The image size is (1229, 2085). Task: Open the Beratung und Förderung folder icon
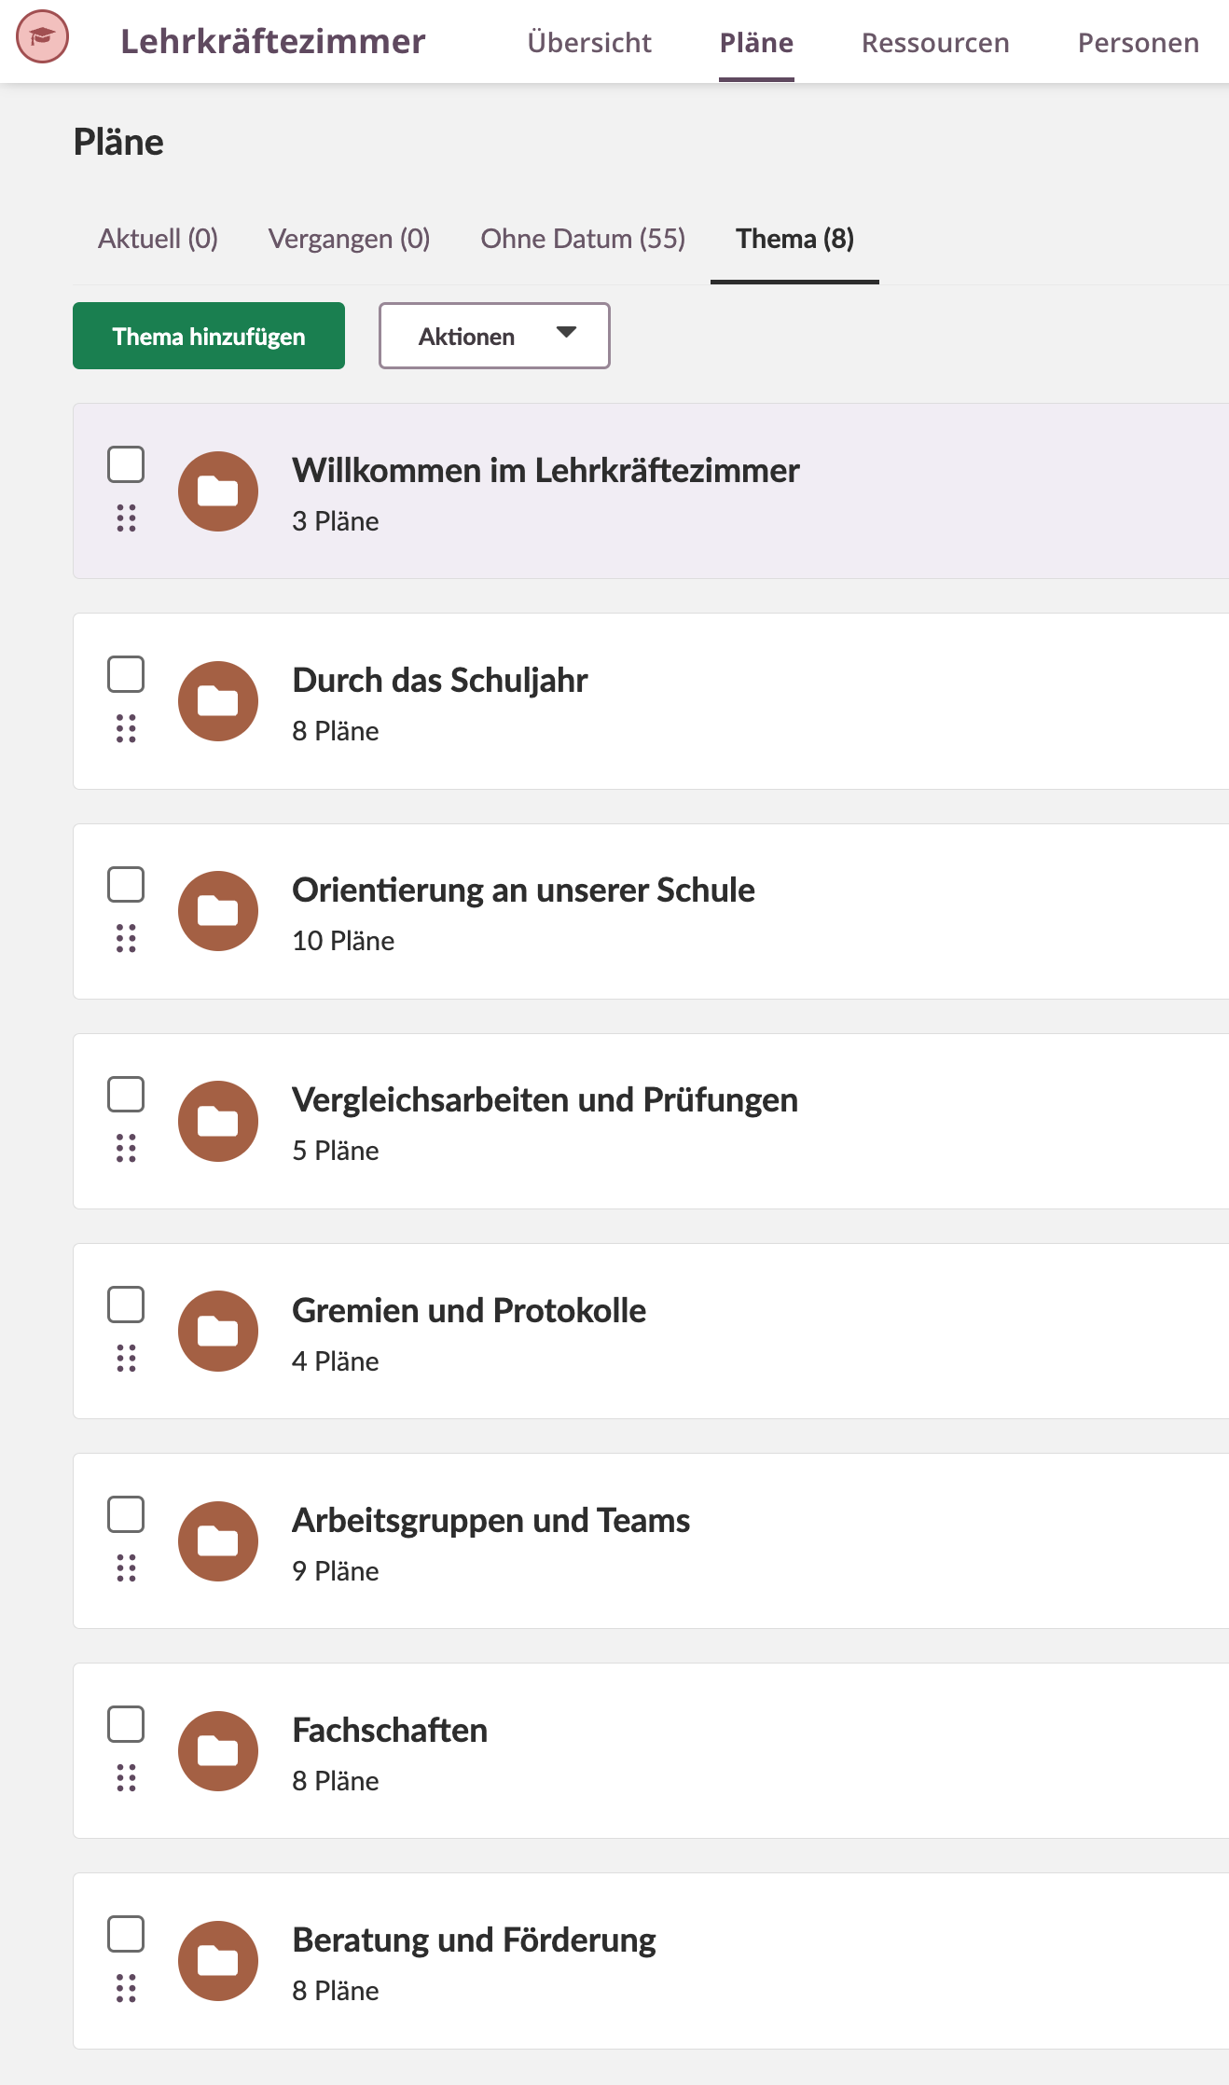pos(218,1961)
